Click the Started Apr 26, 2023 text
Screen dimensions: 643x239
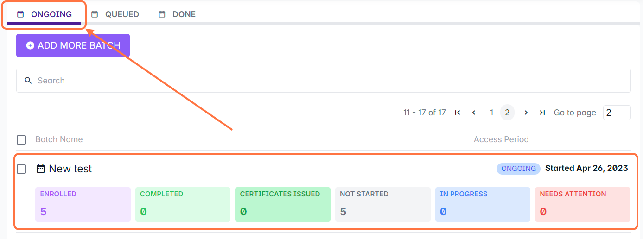(x=586, y=168)
